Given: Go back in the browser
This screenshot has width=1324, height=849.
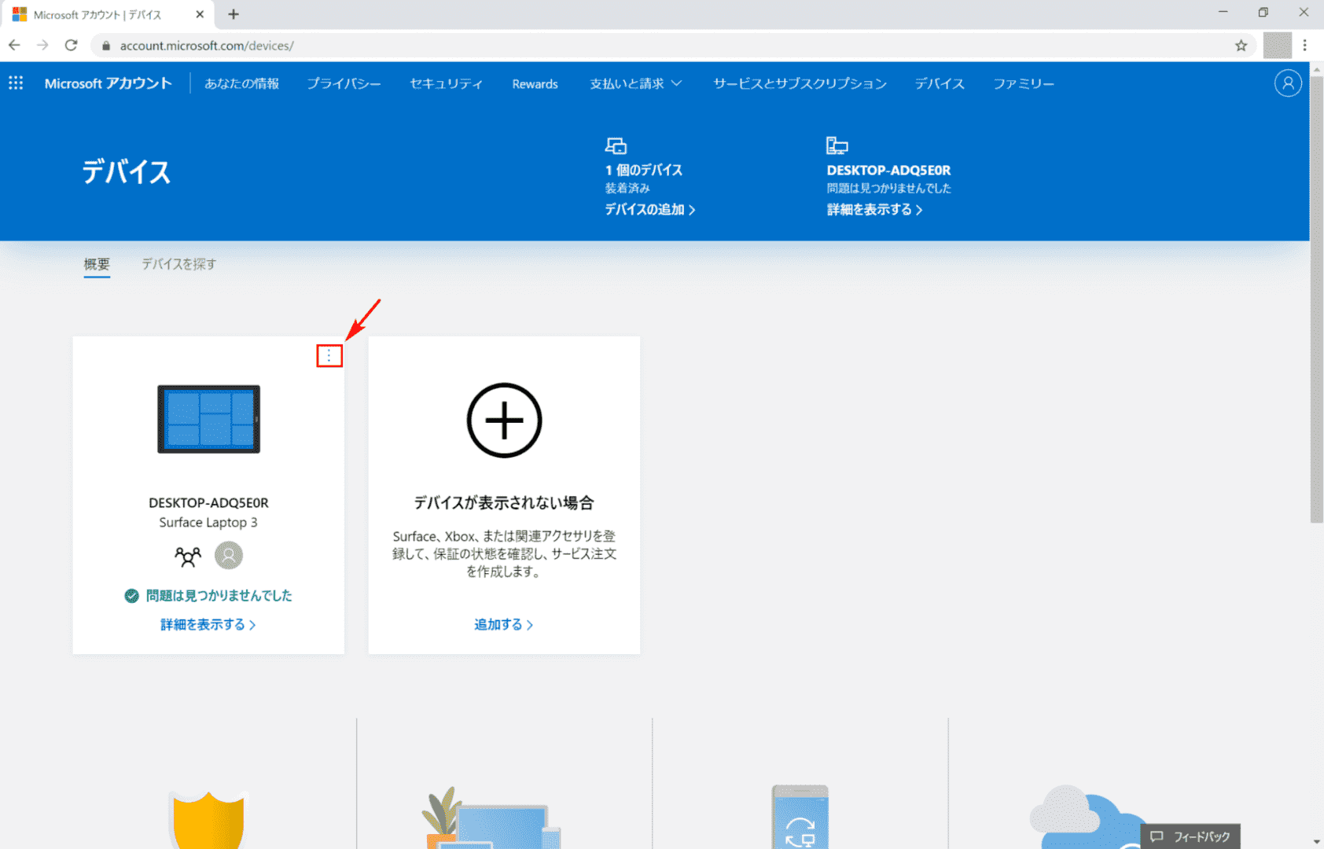Looking at the screenshot, I should pyautogui.click(x=14, y=46).
